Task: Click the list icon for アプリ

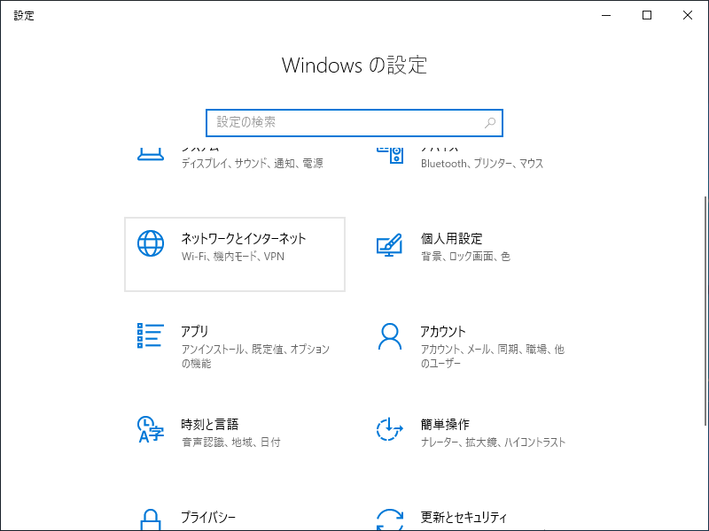Action: tap(151, 335)
